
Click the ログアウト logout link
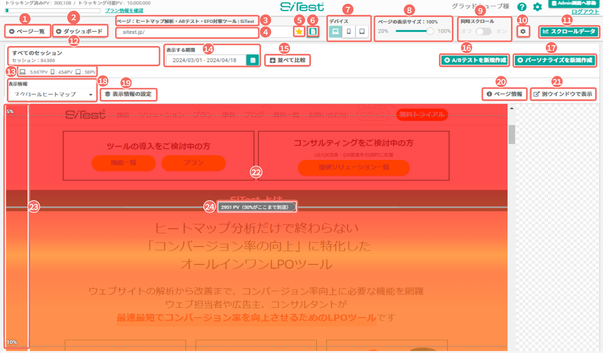[585, 11]
